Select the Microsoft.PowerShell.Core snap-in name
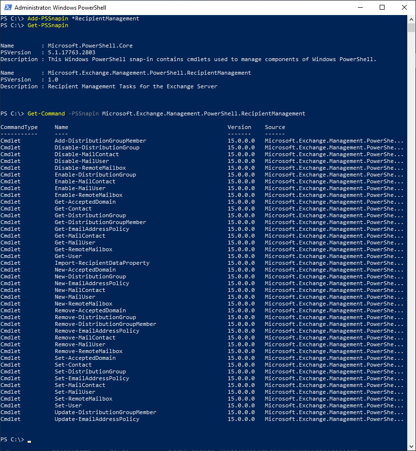This screenshot has height=451, width=416. (90, 46)
